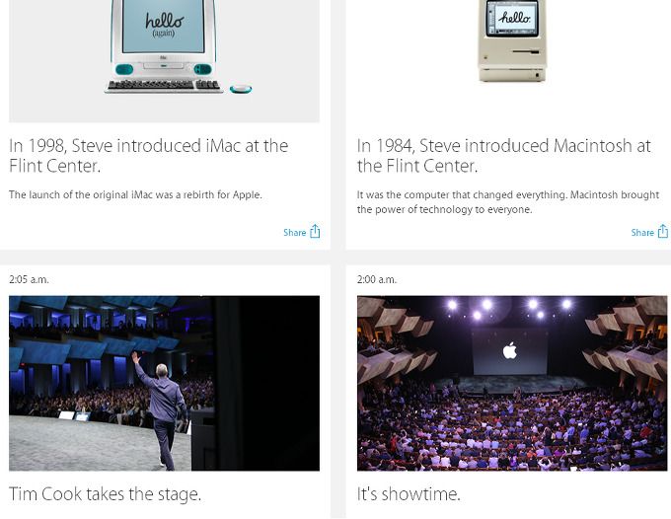Image resolution: width=671 pixels, height=519 pixels.
Task: Open the Tim Cook on stage photo
Action: click(x=165, y=384)
